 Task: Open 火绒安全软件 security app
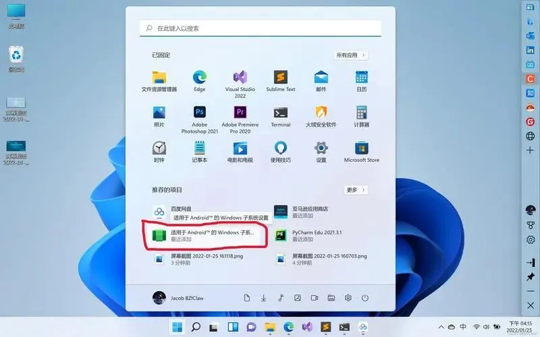[321, 117]
